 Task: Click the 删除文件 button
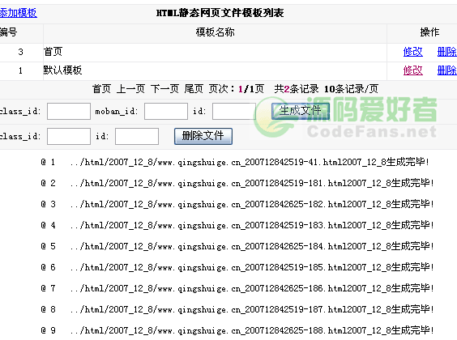coord(203,136)
